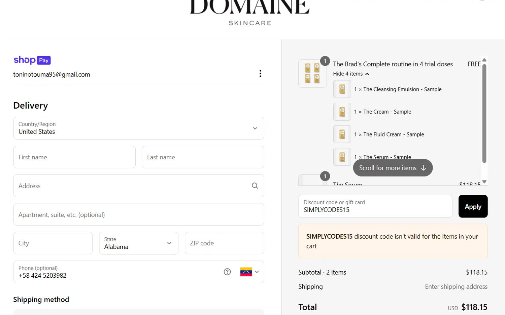
Task: Click the phone help question mark icon
Action: tap(227, 272)
